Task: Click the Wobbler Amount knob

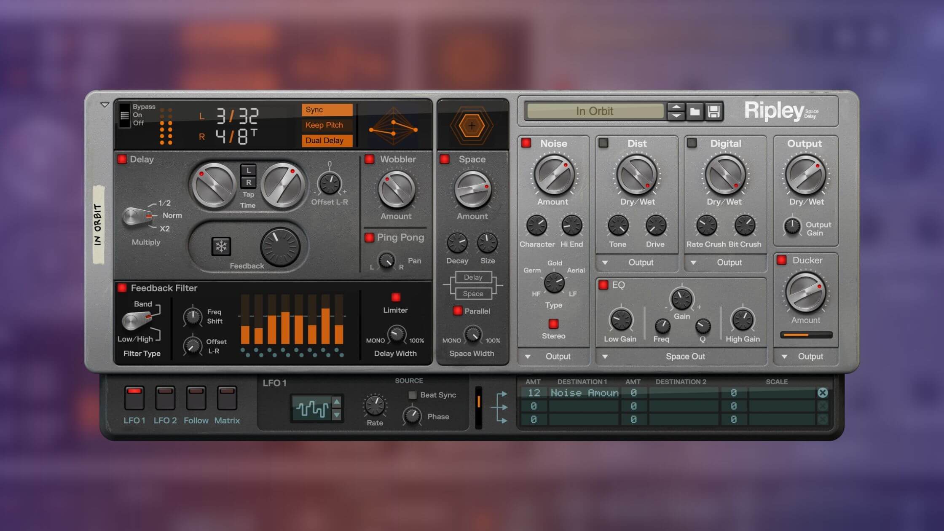Action: coord(396,190)
